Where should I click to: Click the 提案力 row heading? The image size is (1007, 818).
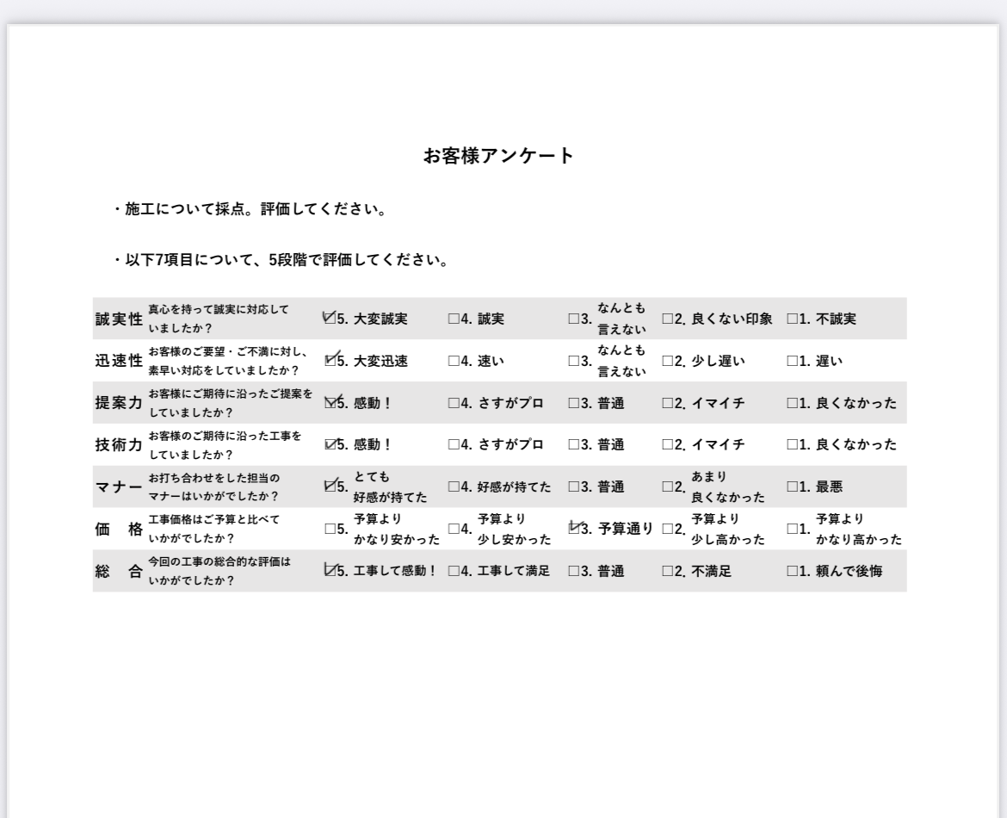pyautogui.click(x=119, y=403)
